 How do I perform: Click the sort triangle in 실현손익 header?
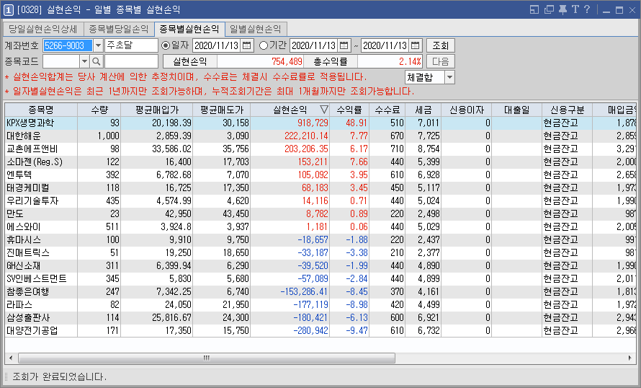click(324, 110)
